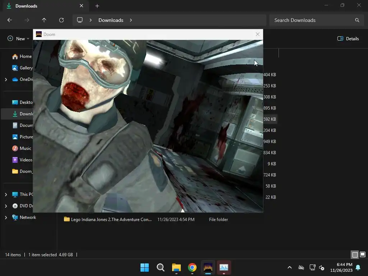Click the 22 KB size cell

271,197
